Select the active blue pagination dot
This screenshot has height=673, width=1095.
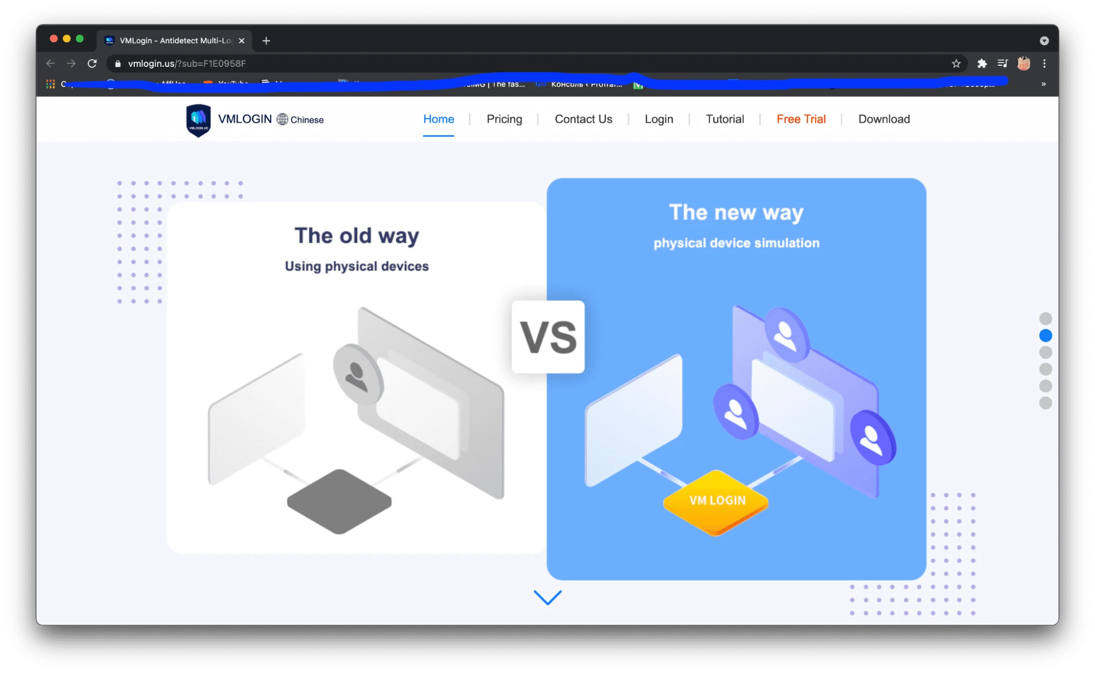tap(1045, 335)
